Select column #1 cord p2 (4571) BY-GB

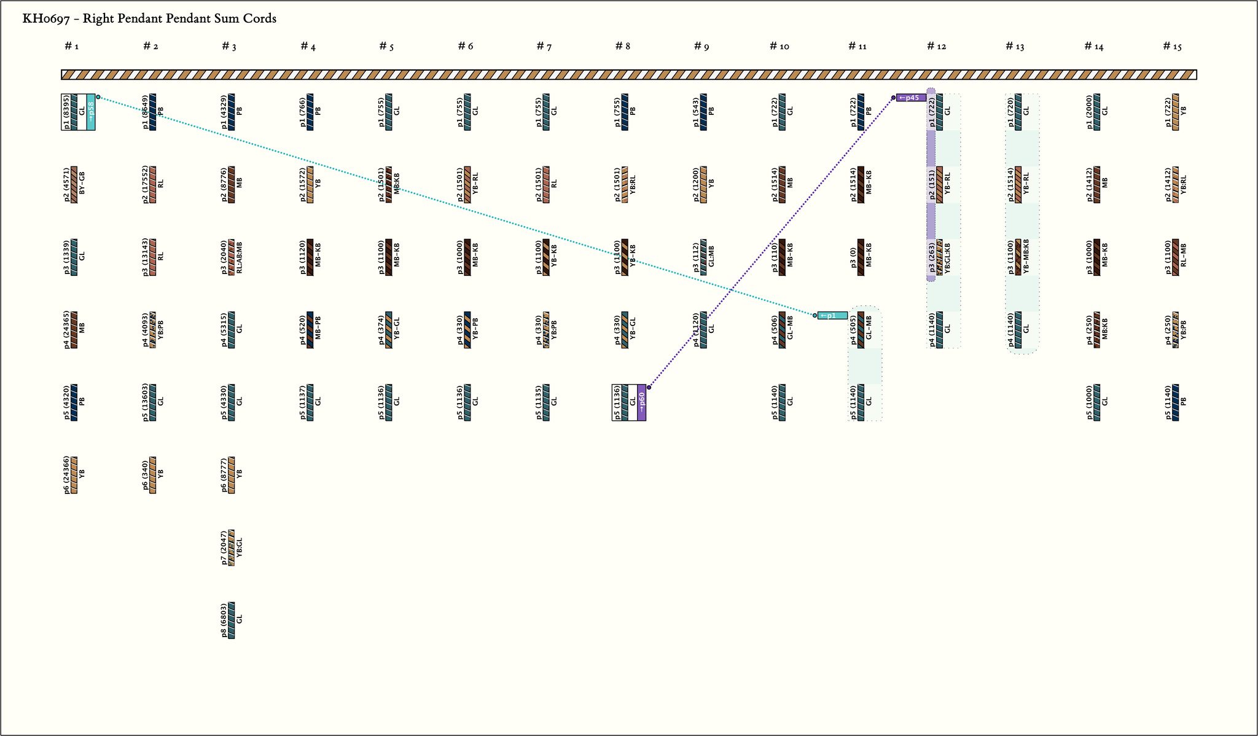[x=74, y=184]
